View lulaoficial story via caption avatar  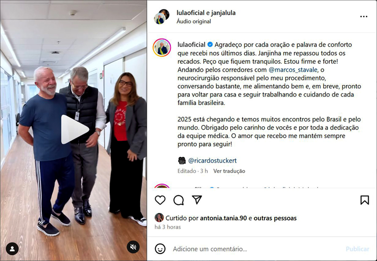coord(162,48)
